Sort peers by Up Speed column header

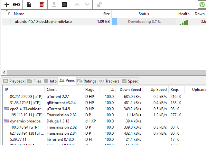[x=156, y=90]
